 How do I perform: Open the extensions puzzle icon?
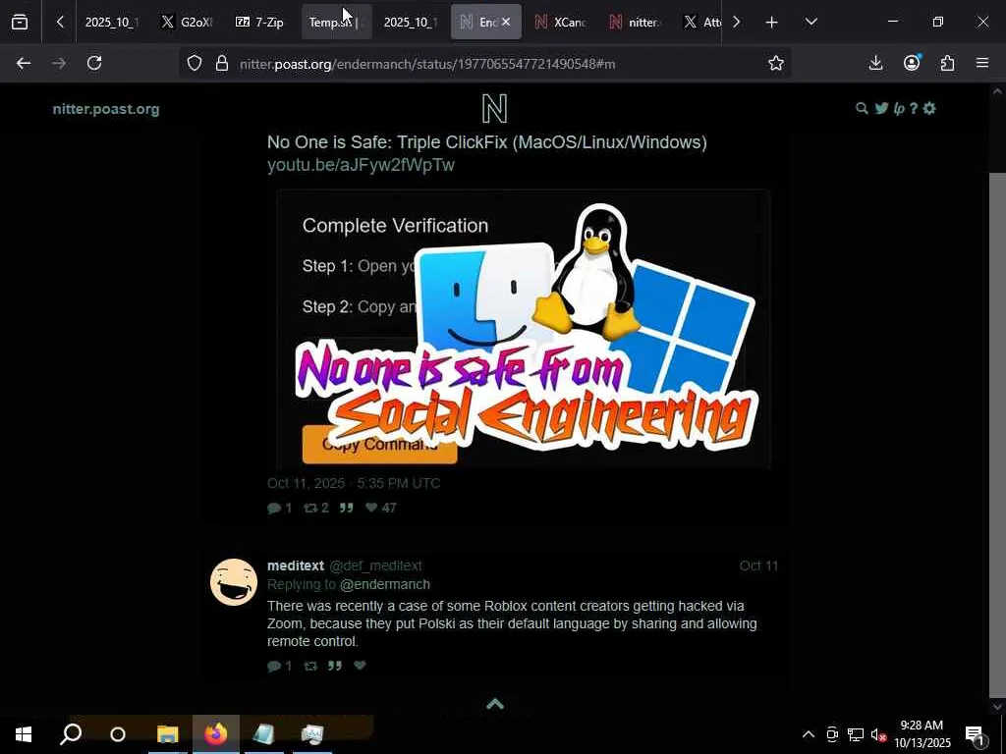coord(948,63)
